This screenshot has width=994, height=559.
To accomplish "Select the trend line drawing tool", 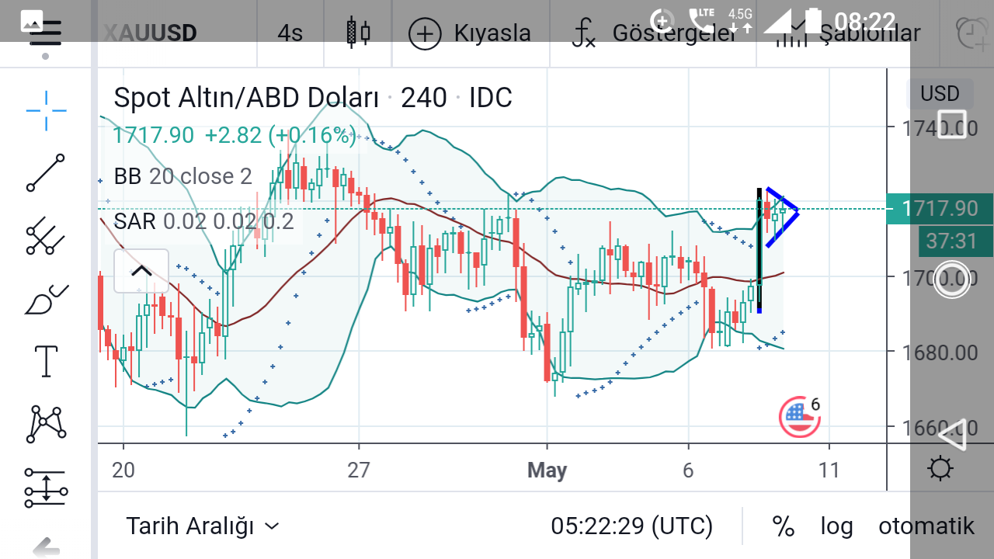I will click(x=46, y=172).
